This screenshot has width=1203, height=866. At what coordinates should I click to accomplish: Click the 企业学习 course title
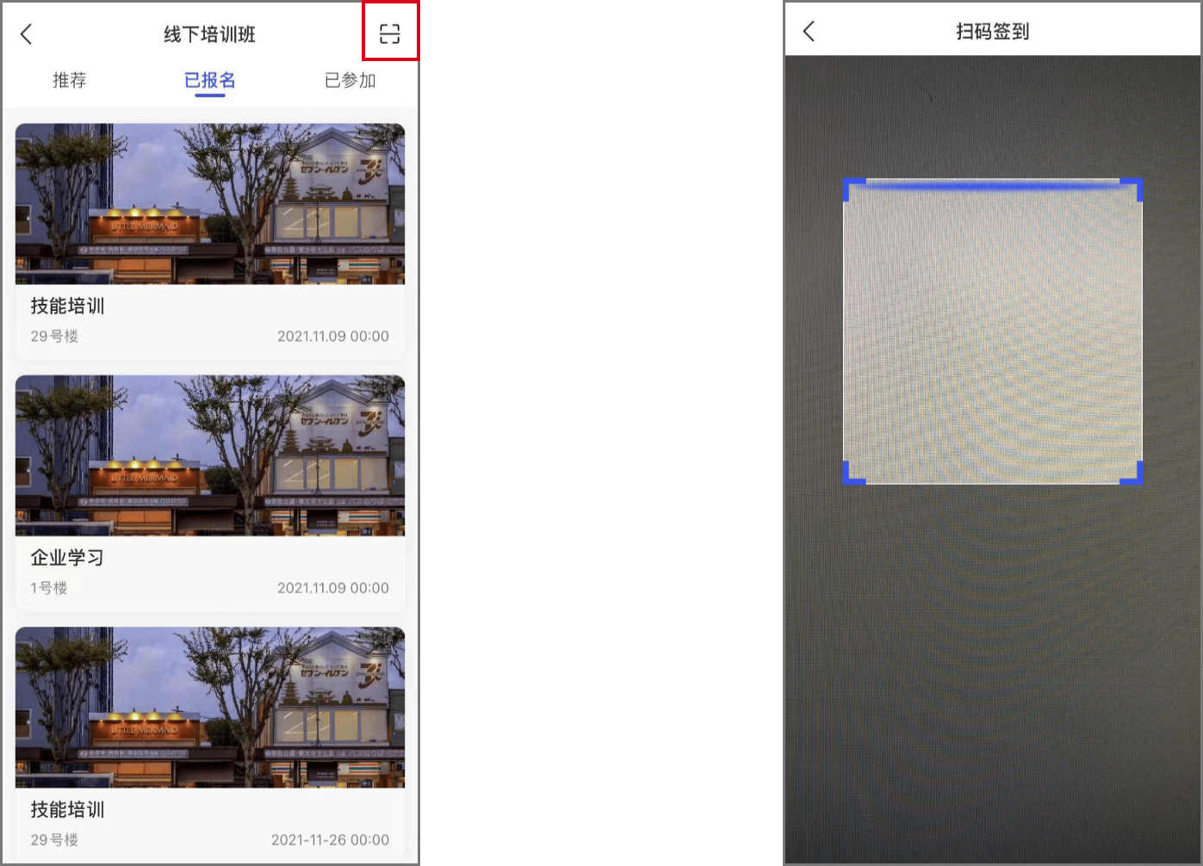pos(67,557)
